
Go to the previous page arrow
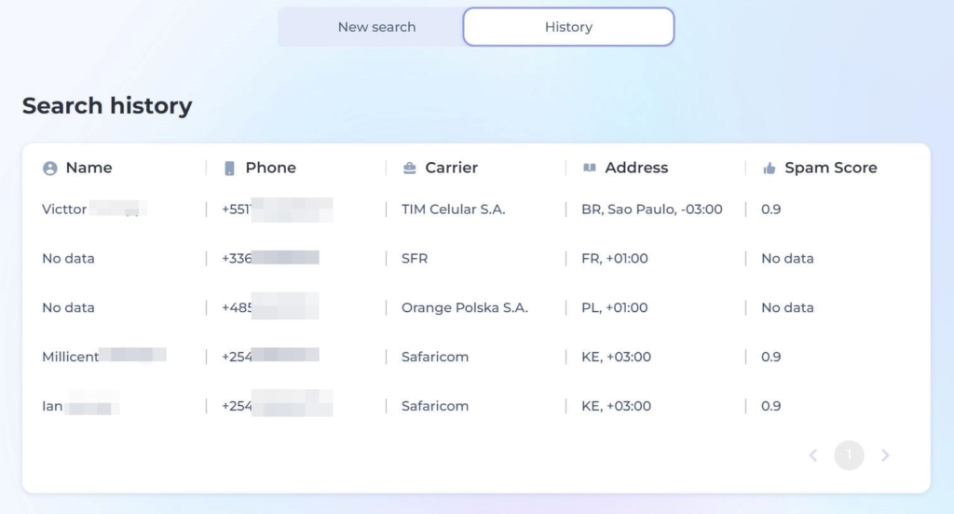pos(812,455)
